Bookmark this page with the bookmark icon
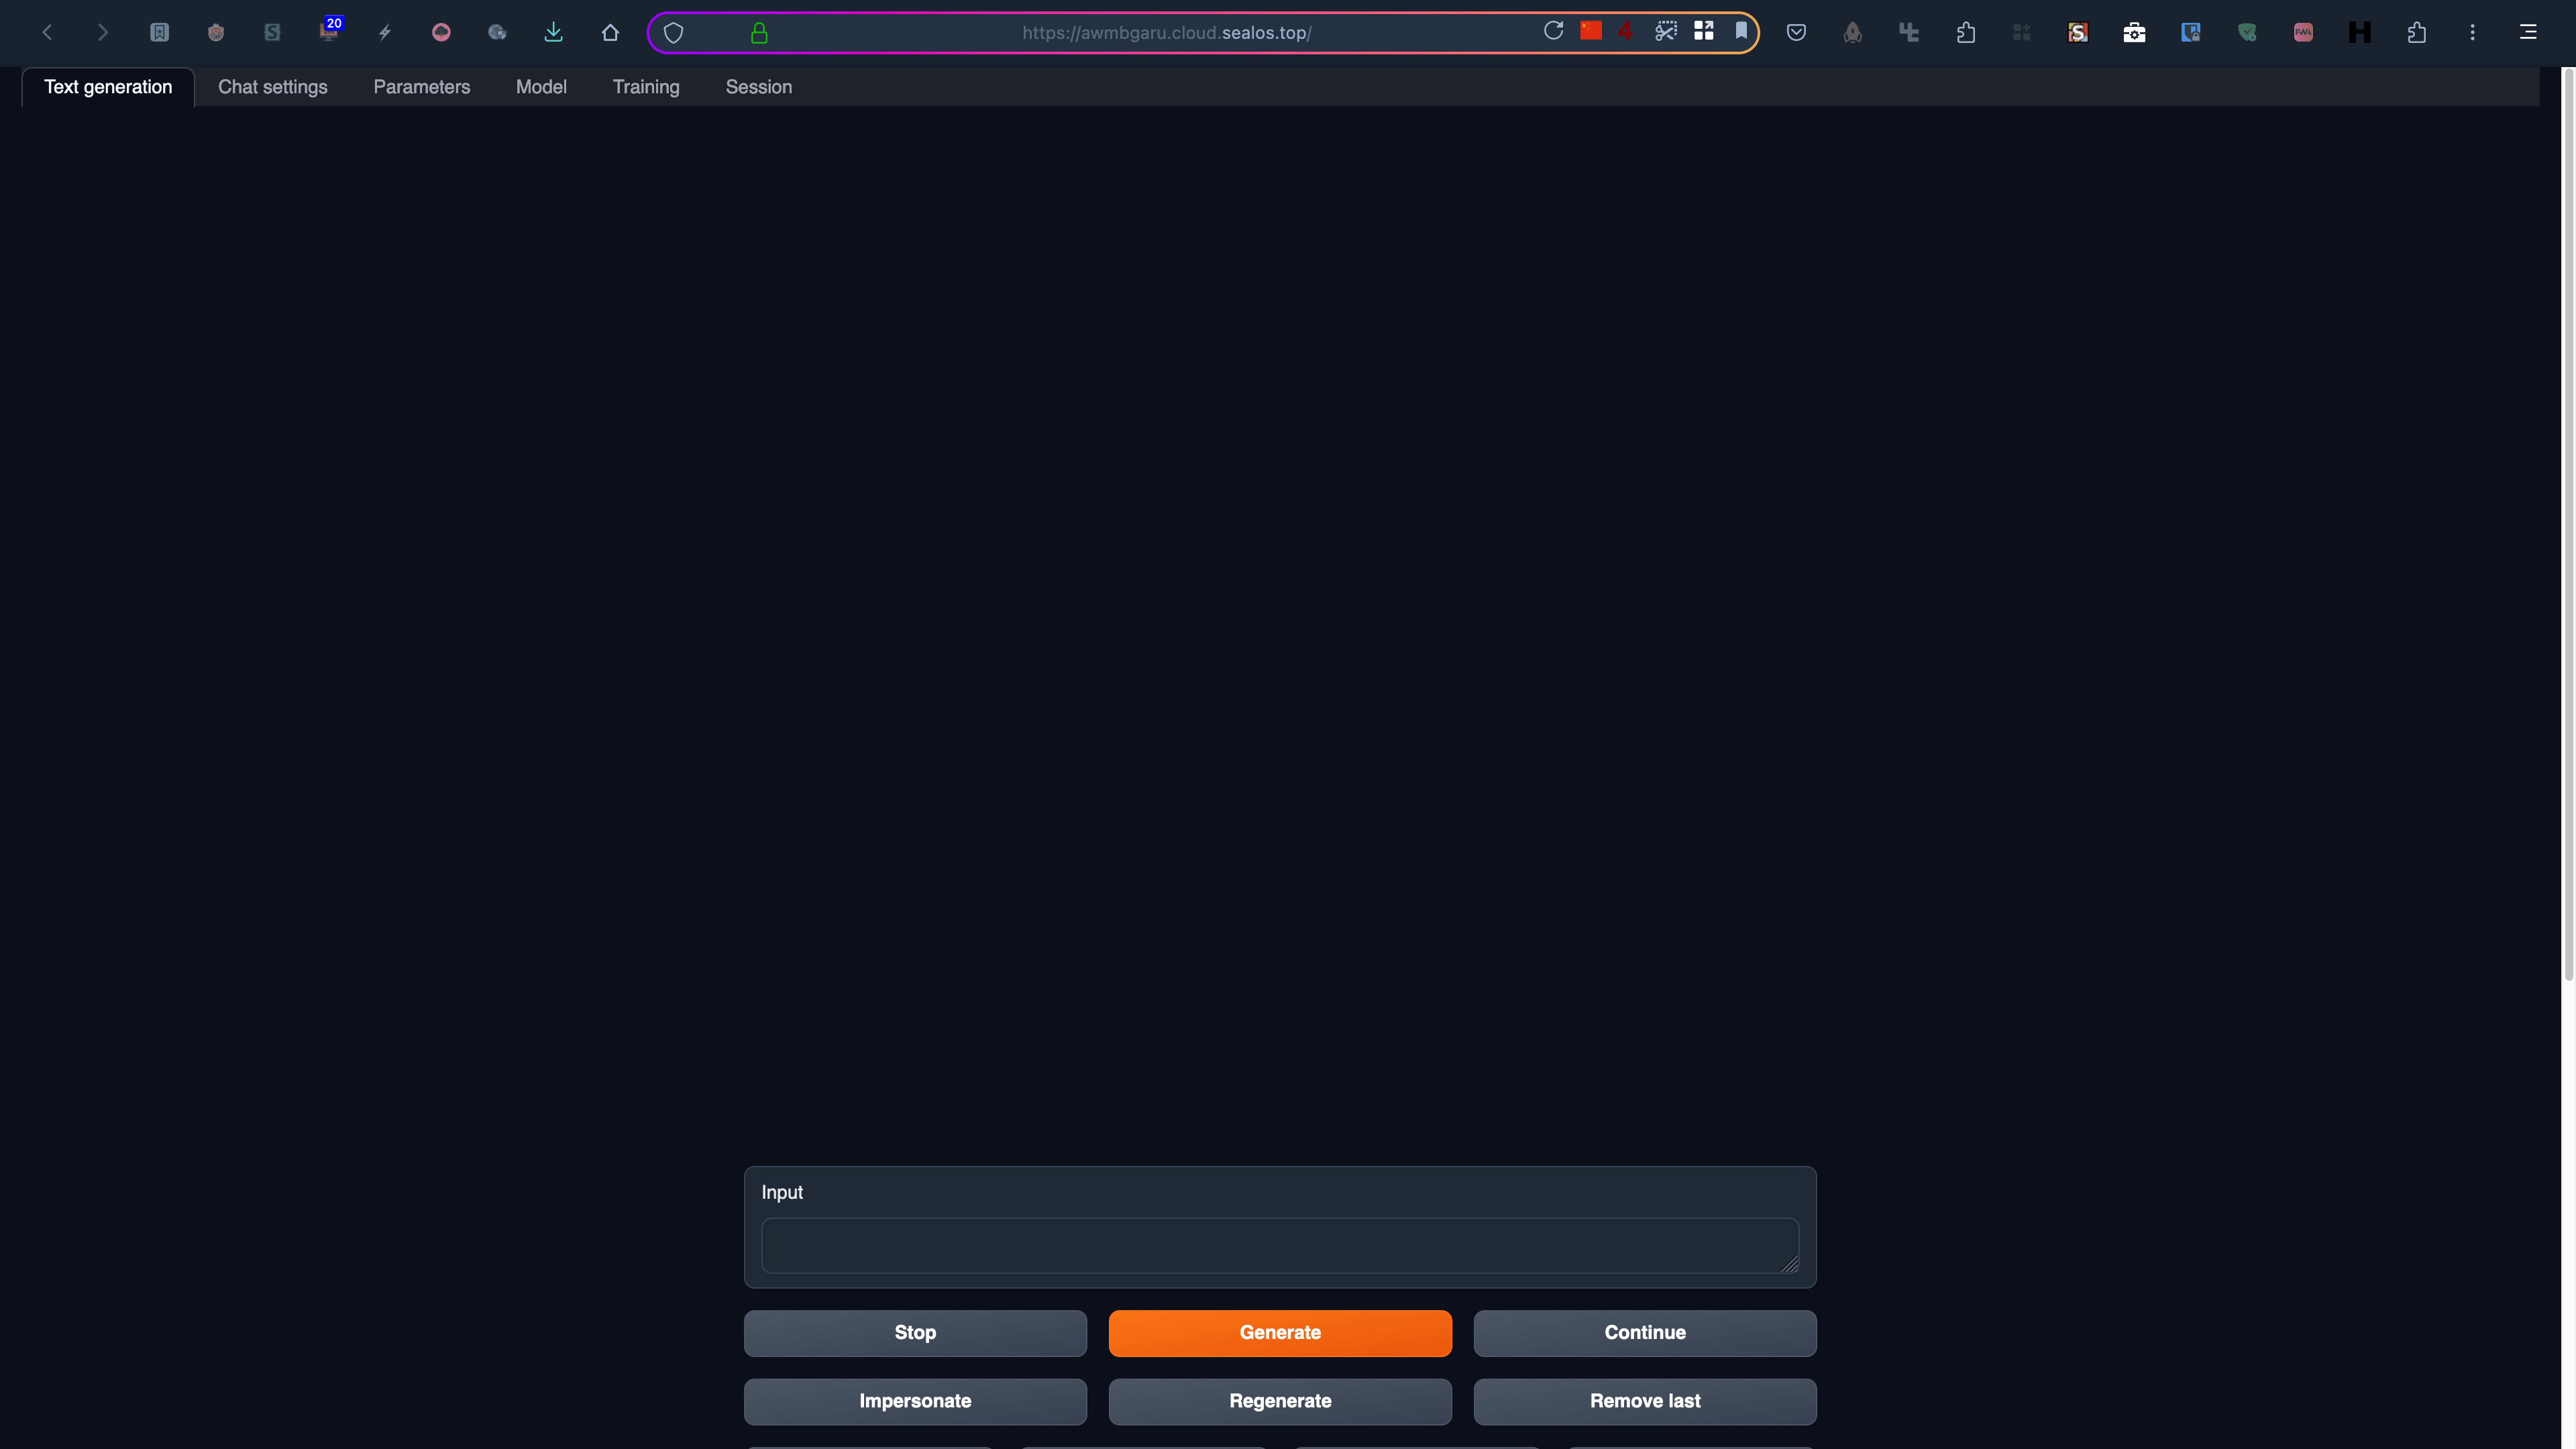2576x1449 pixels. pos(1741,31)
